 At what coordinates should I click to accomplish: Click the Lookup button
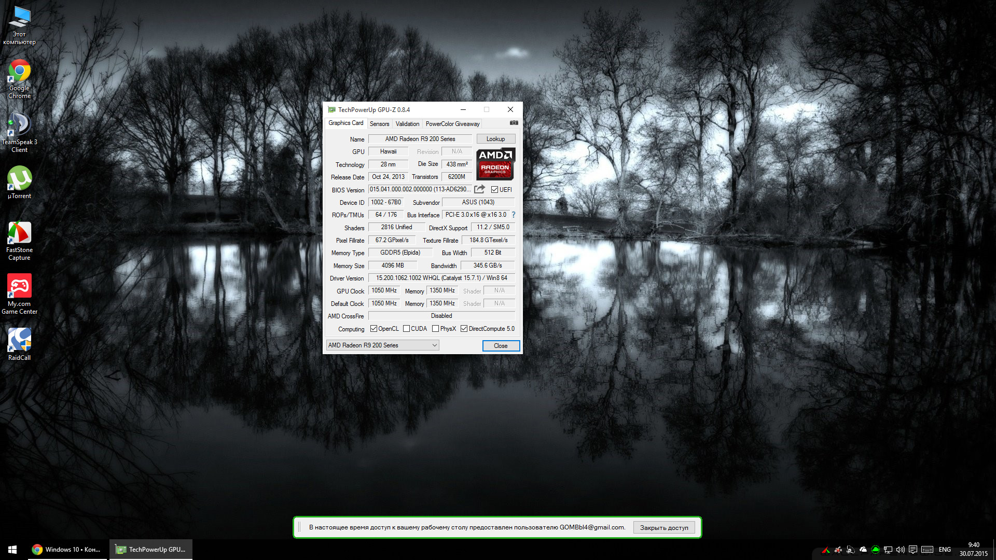[x=495, y=139]
